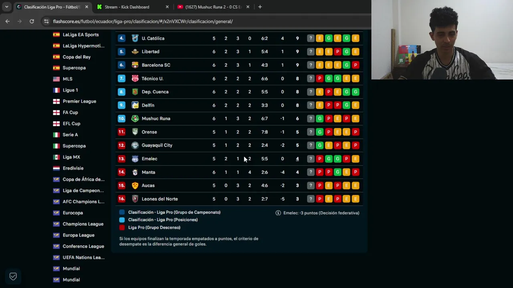Open Copa de África in sidebar

click(x=83, y=180)
